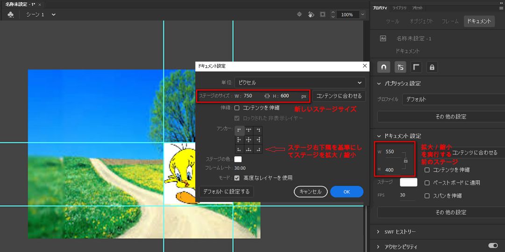Click the zoom stepper arrows
Viewport: 505px width, 252px height.
click(333, 14)
